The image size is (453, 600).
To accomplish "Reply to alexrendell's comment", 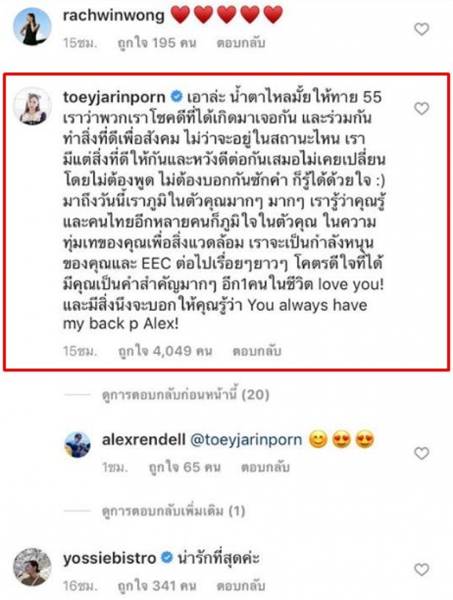I will point(265,467).
